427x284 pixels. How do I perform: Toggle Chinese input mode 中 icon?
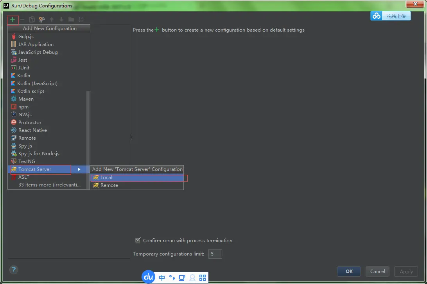click(162, 278)
